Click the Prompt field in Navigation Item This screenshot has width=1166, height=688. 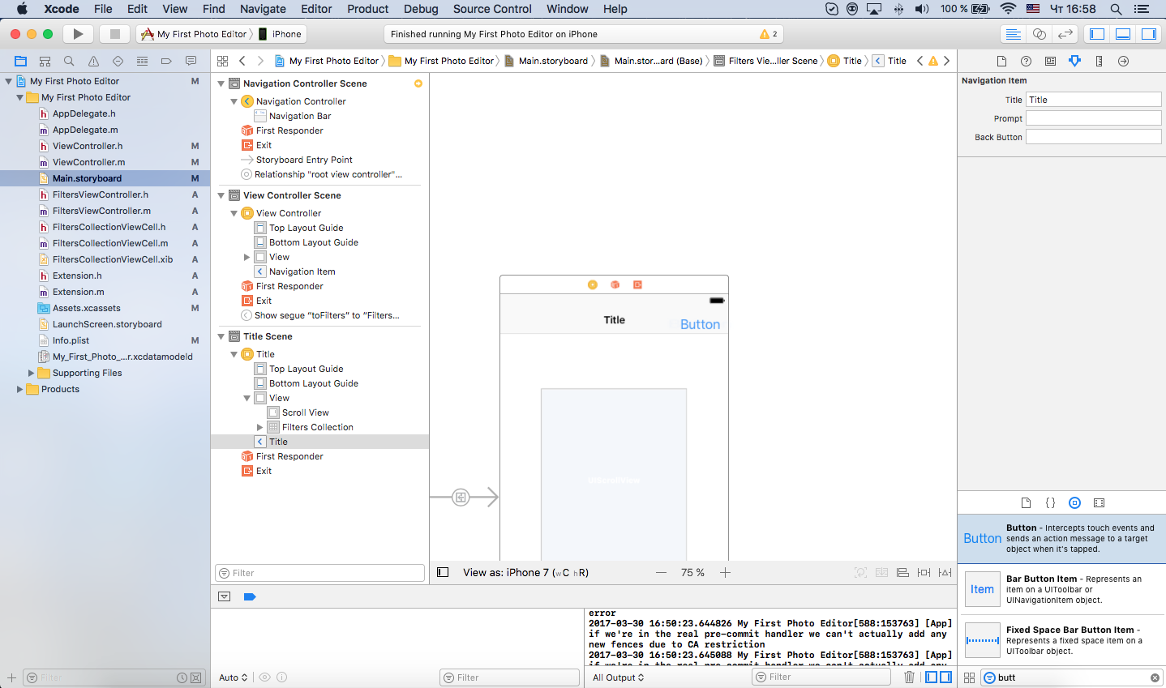point(1094,118)
